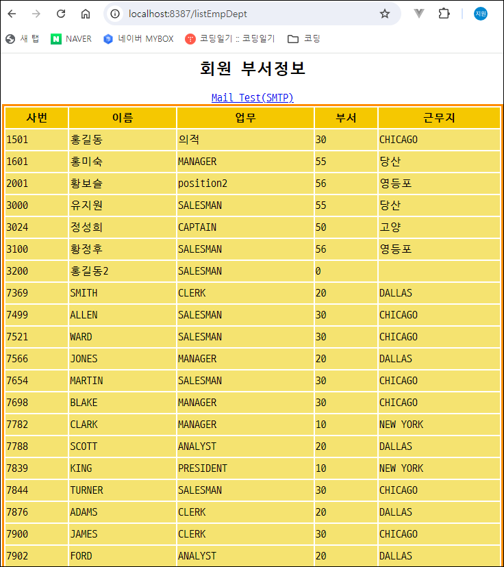This screenshot has height=567, width=504.
Task: Open the NAVER bookmark
Action: [71, 39]
